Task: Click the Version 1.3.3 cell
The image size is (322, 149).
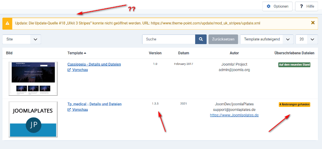Action: [x=155, y=104]
